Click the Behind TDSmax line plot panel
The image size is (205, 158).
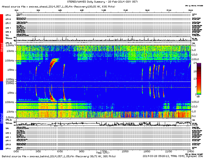(x=104, y=123)
